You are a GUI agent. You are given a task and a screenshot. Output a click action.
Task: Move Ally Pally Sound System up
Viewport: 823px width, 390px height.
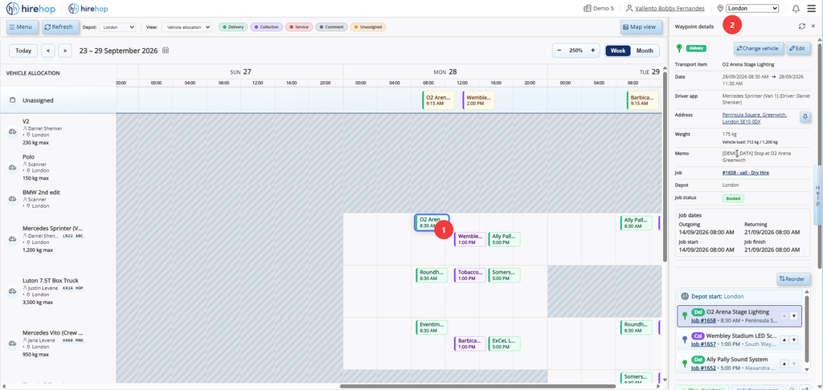tap(784, 364)
